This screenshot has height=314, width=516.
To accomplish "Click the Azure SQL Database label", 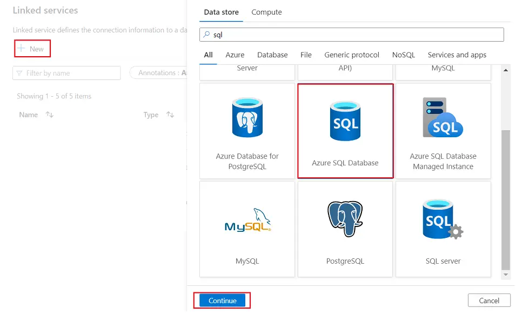I will pyautogui.click(x=345, y=163).
